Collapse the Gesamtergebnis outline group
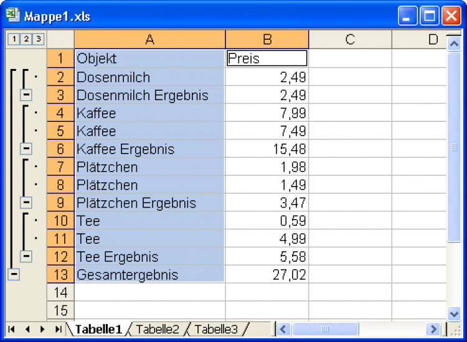This screenshot has height=342, width=467. (x=14, y=274)
